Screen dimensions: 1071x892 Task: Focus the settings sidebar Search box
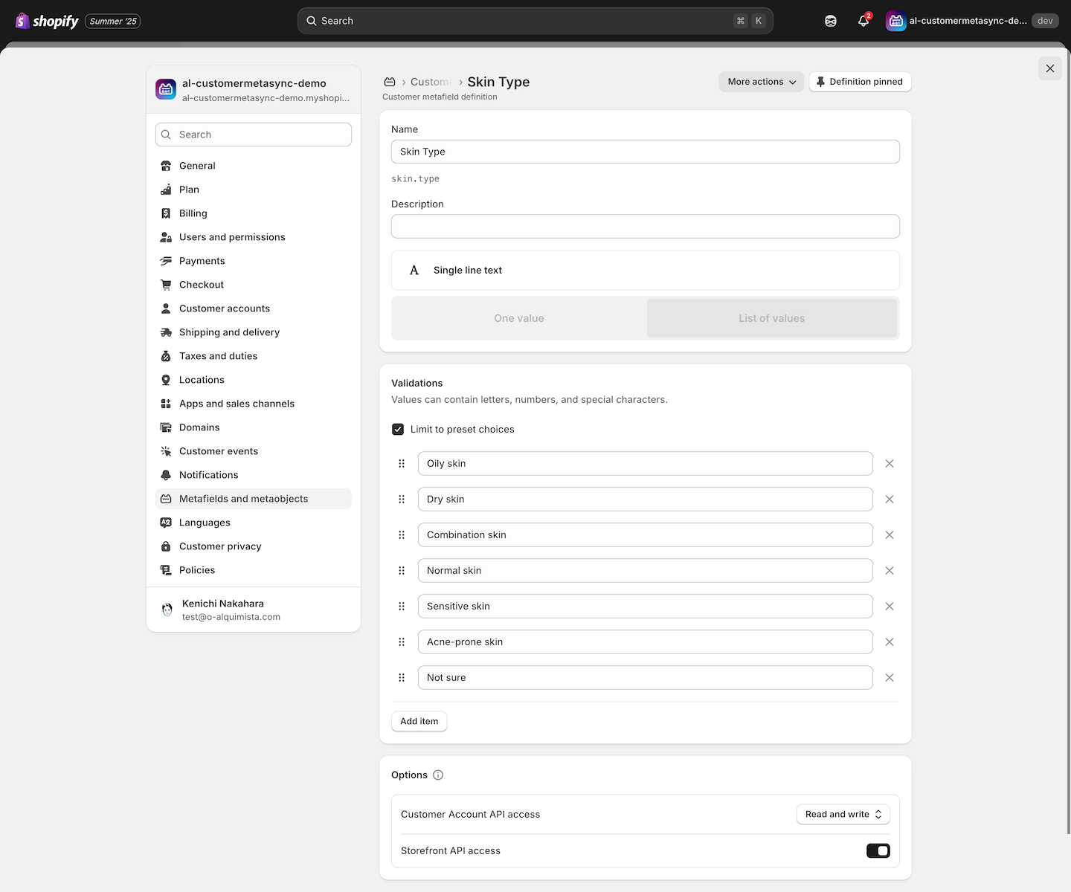pos(254,135)
